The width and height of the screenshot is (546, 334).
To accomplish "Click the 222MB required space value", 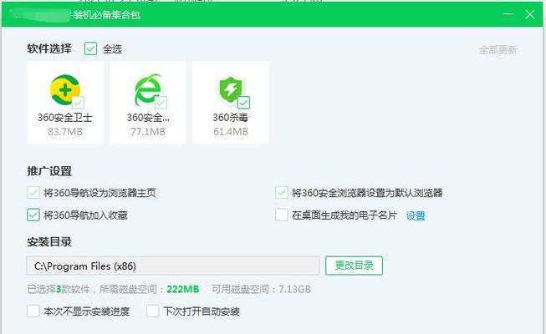I will 183,289.
